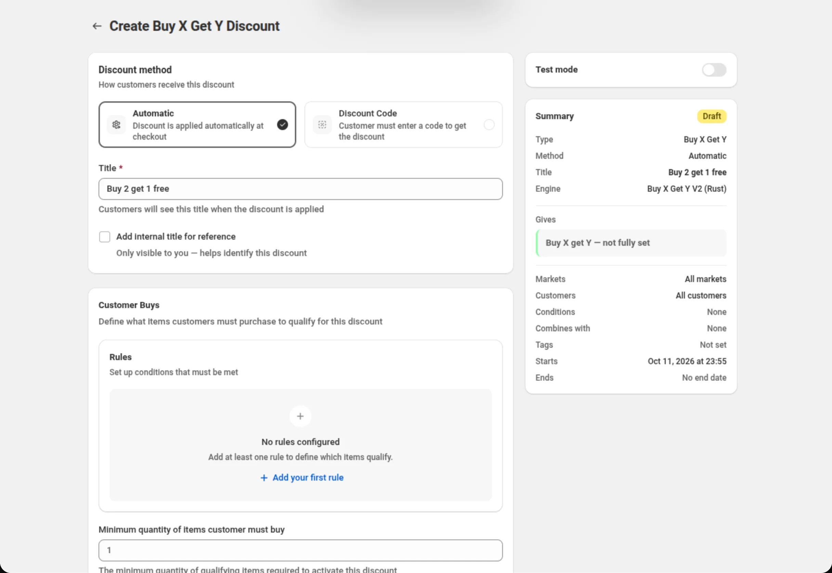
Task: Click the Discount Code dashed percent icon
Action: click(x=322, y=125)
